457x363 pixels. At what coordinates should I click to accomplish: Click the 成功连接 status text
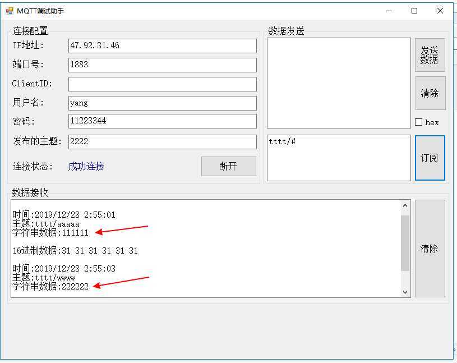[x=86, y=166]
